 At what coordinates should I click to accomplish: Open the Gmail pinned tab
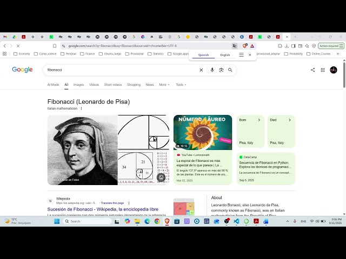point(5,37)
